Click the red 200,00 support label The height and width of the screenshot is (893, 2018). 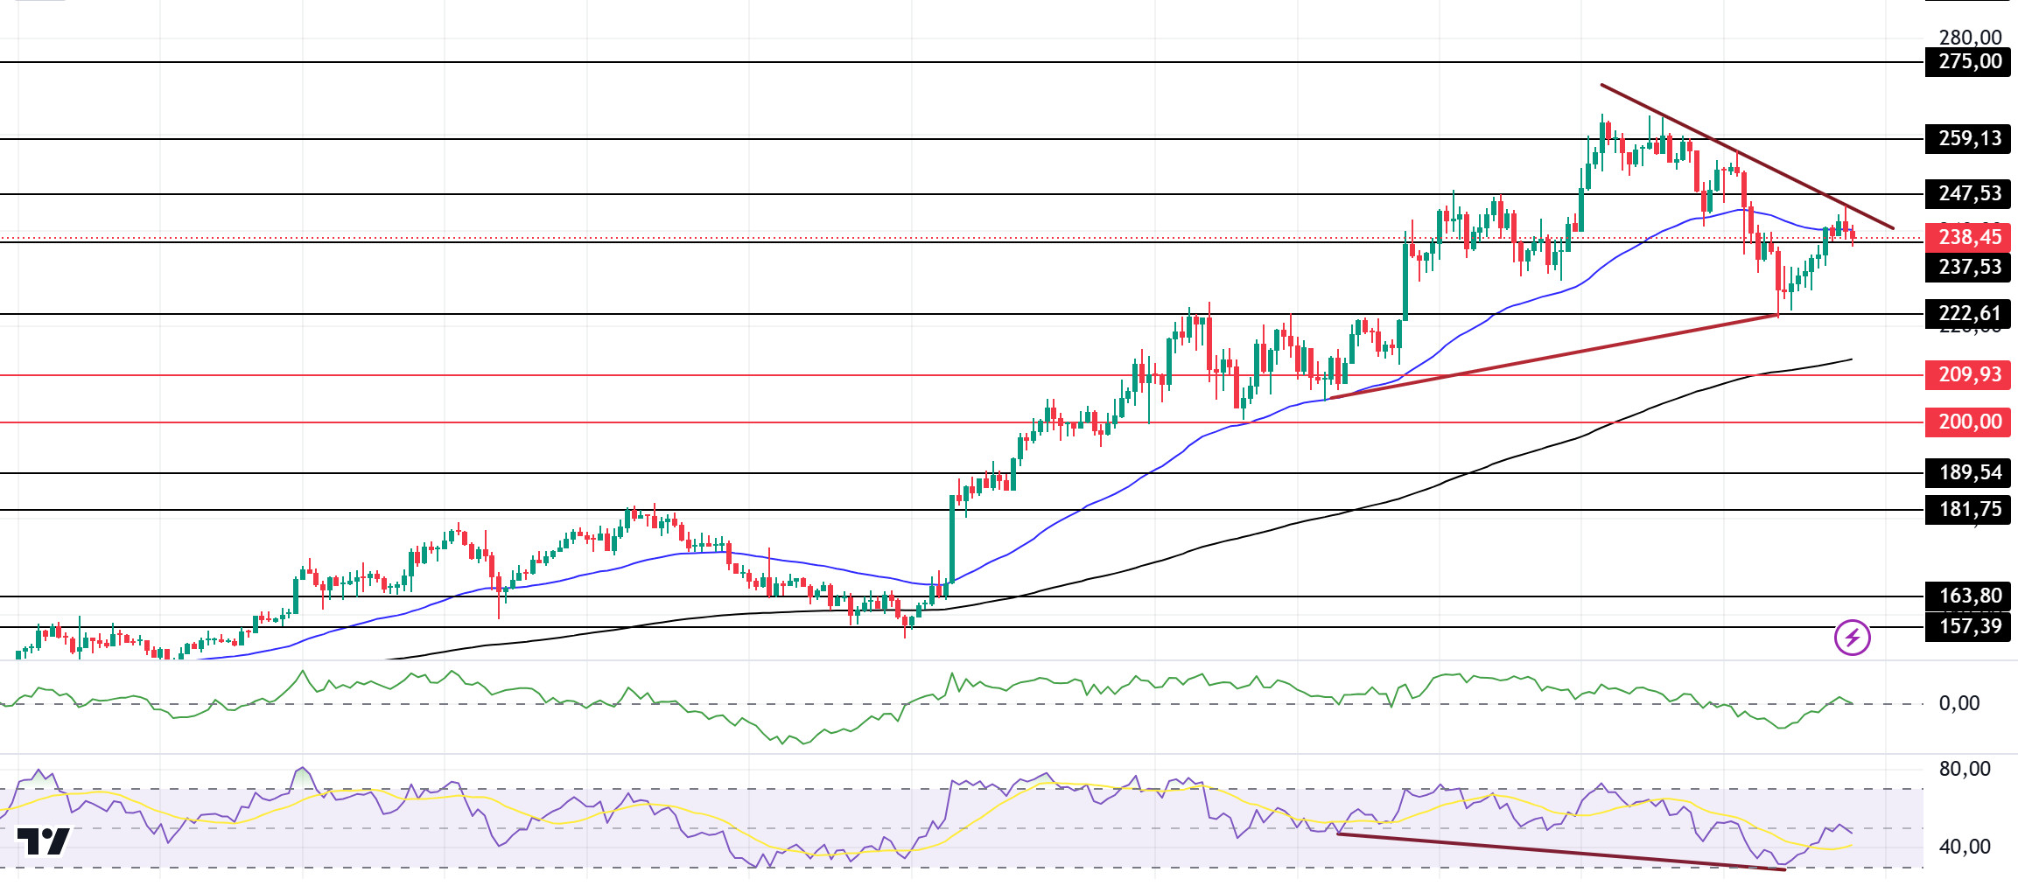1968,422
